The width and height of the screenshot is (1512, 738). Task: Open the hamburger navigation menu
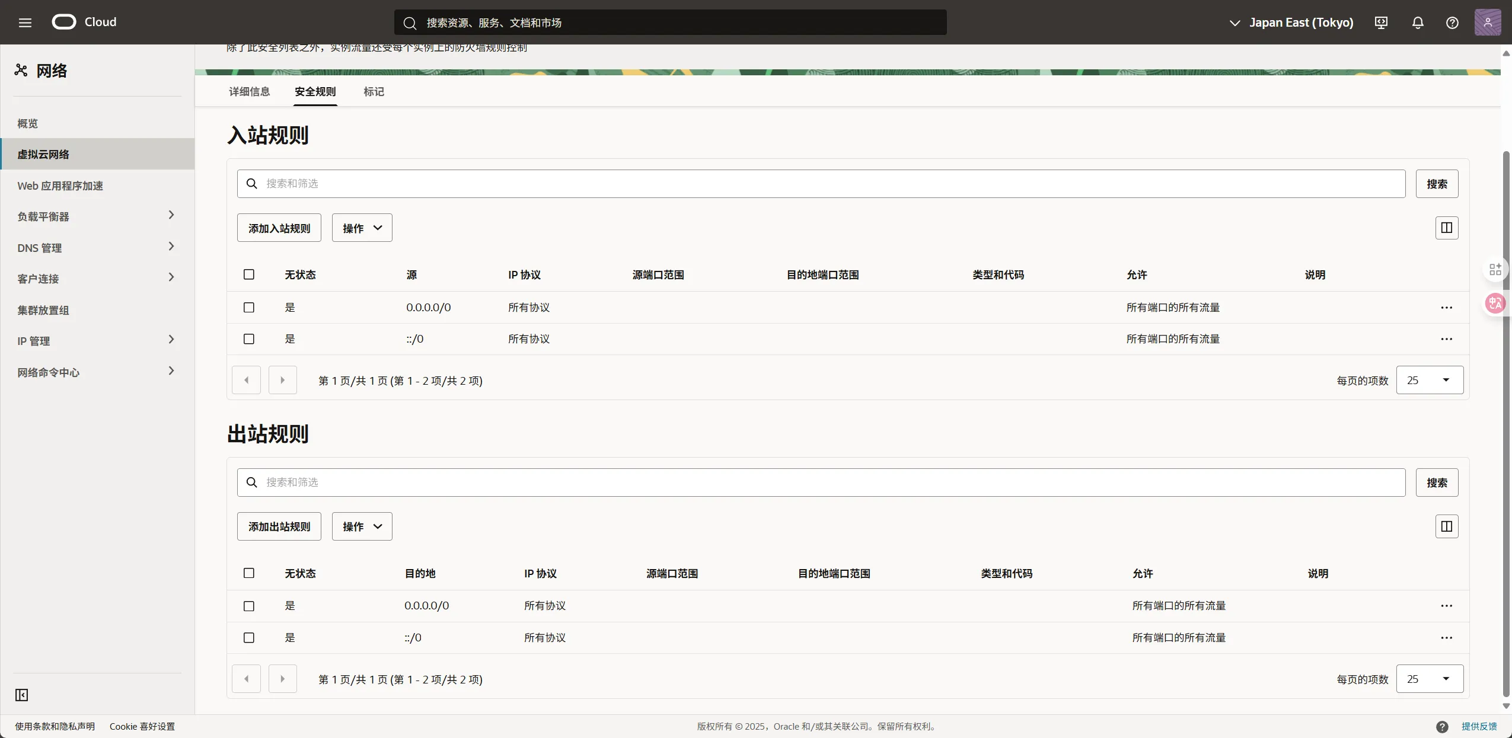25,23
